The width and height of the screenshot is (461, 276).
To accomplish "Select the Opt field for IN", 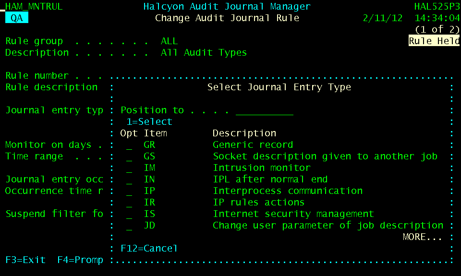I will (129, 180).
